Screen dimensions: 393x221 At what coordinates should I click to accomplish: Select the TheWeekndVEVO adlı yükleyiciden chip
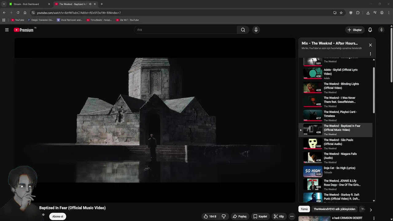pyautogui.click(x=334, y=209)
